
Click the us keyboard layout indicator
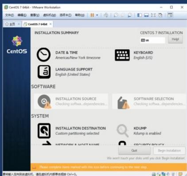click(152, 40)
